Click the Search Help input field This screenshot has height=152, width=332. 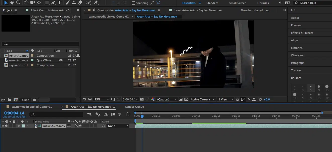point(314,3)
